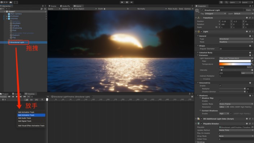Toggle Mute Audio in Game view
254x143 pixels.
(172, 9)
